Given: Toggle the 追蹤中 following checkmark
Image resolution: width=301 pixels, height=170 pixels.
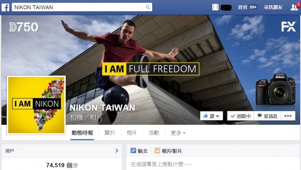Looking at the screenshot, I should [x=233, y=116].
